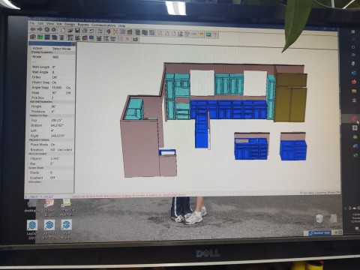Open the Communications menu

coord(103,25)
